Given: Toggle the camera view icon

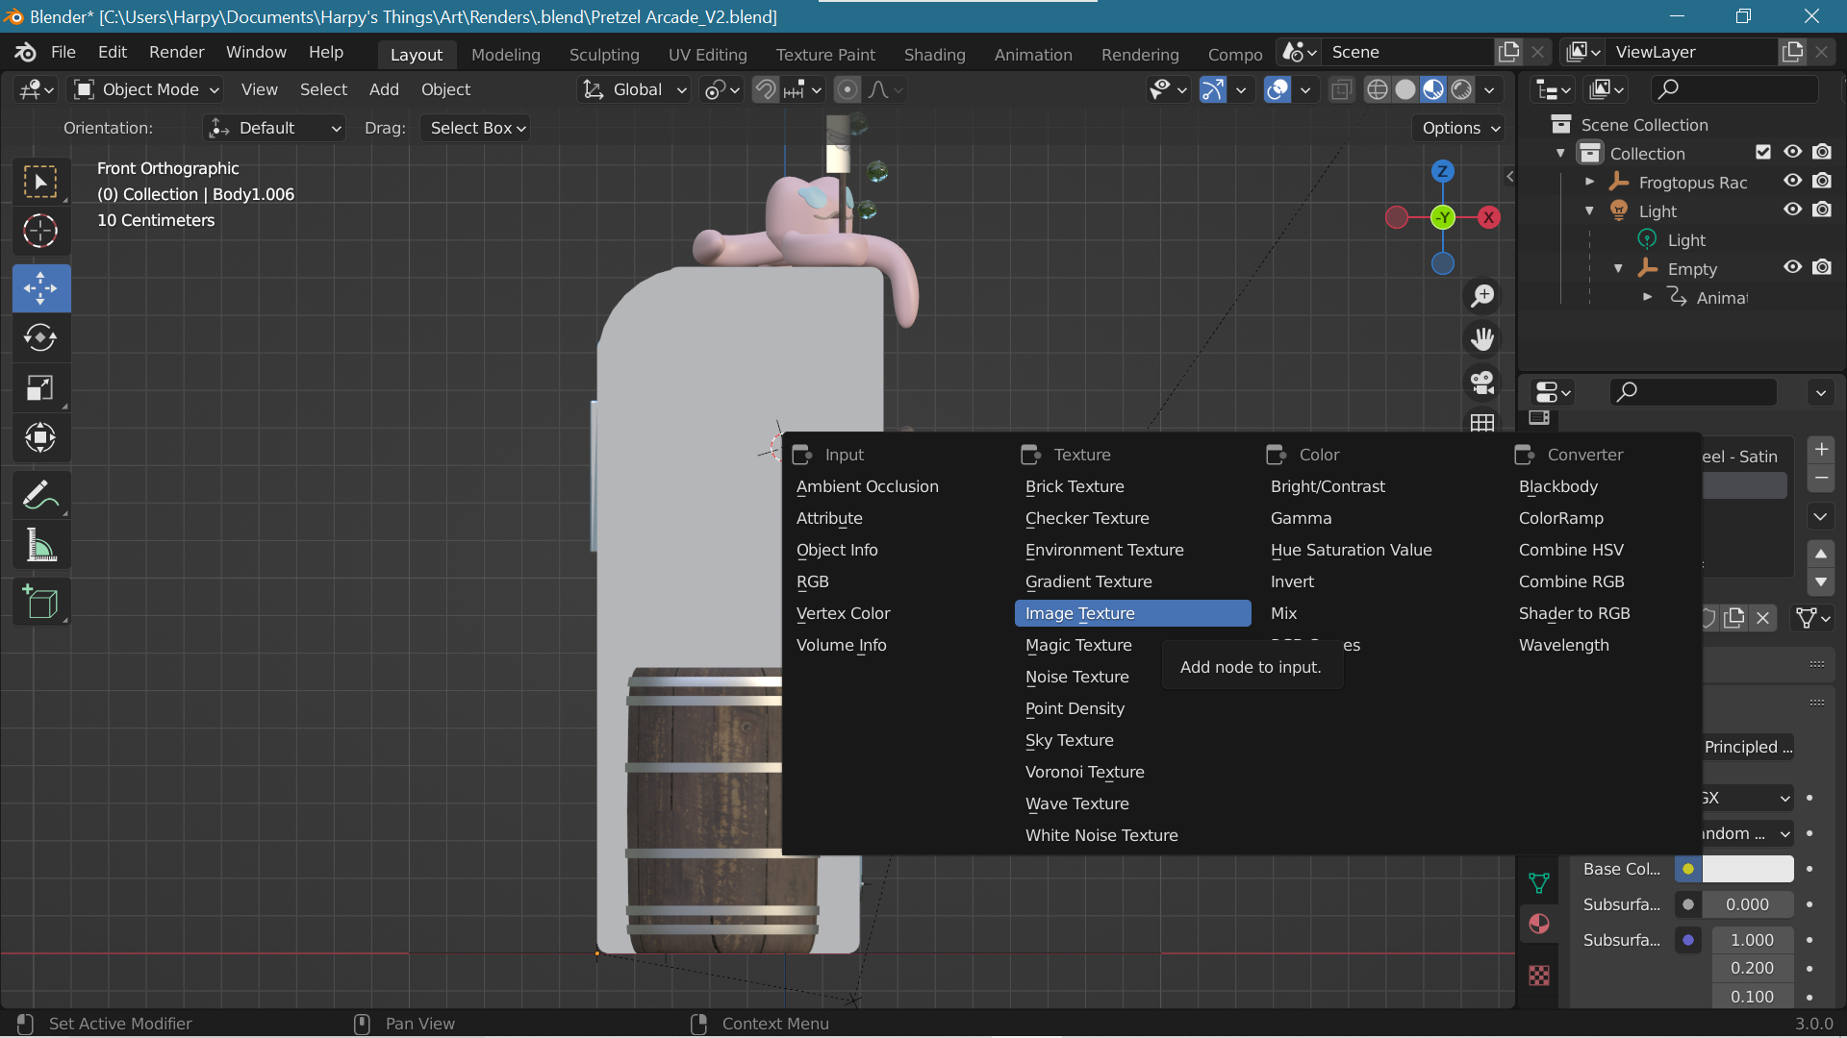Looking at the screenshot, I should [x=1482, y=382].
